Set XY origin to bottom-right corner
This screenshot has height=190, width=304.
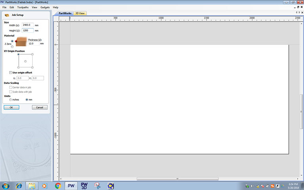[x=32, y=68]
